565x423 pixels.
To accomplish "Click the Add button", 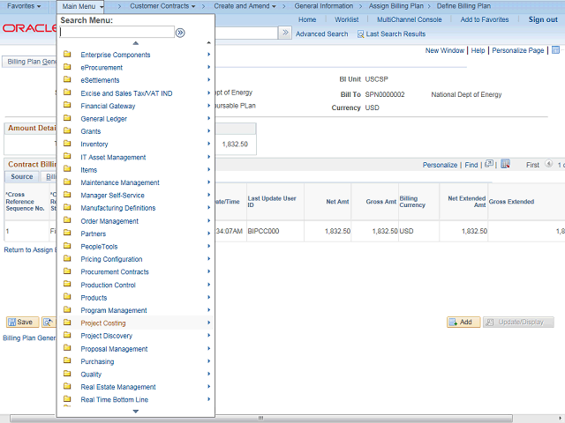I will [x=460, y=323].
